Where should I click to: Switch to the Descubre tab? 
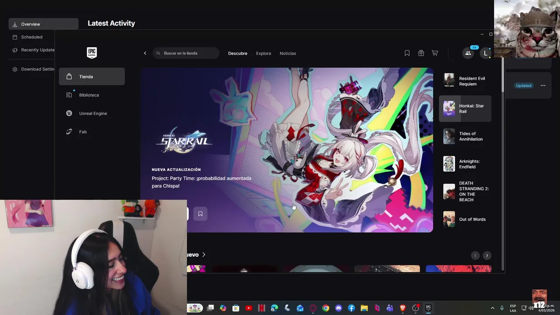coord(238,53)
